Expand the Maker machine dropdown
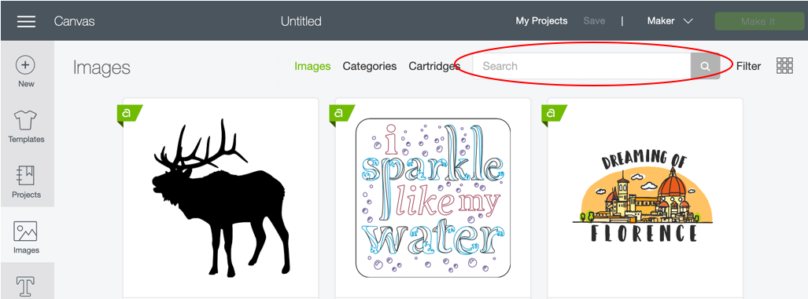 [x=670, y=21]
